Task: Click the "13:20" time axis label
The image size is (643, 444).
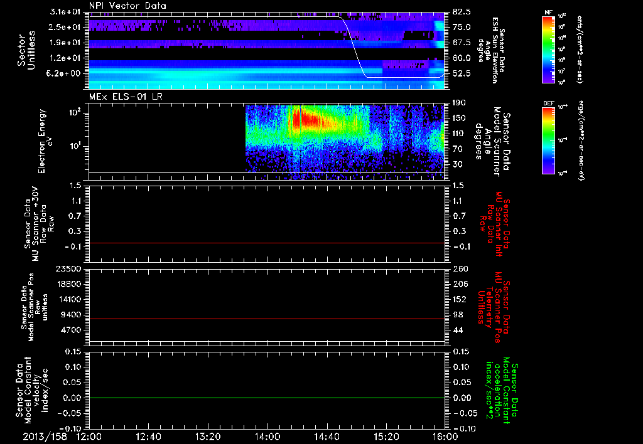Action: tap(208, 436)
